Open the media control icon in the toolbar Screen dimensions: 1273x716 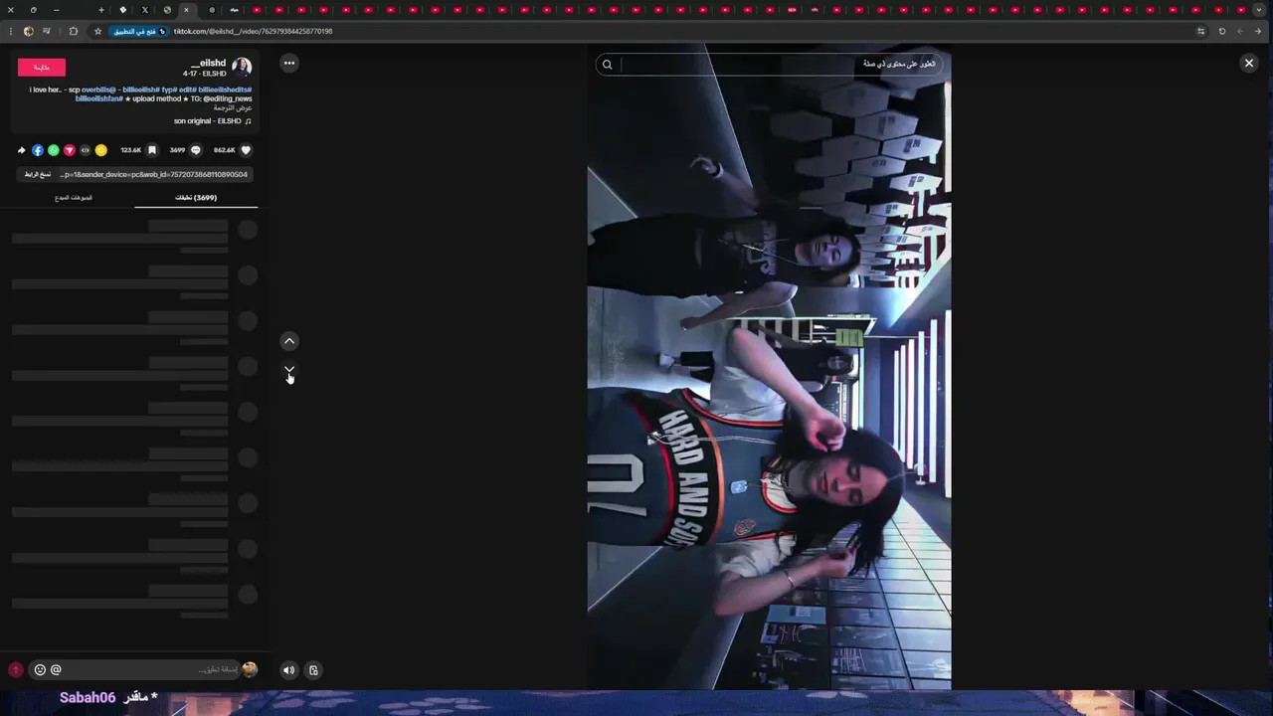click(46, 31)
